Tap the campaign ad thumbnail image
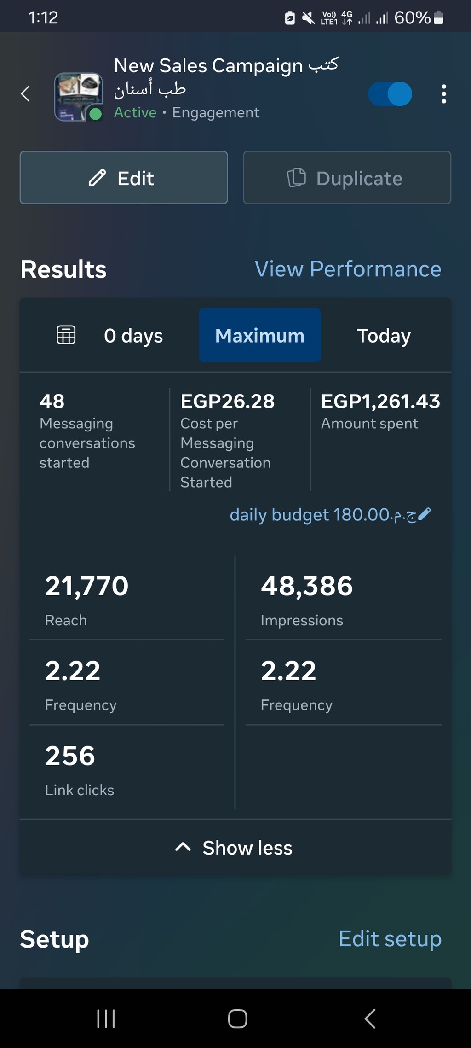The image size is (471, 1048). pos(78,97)
